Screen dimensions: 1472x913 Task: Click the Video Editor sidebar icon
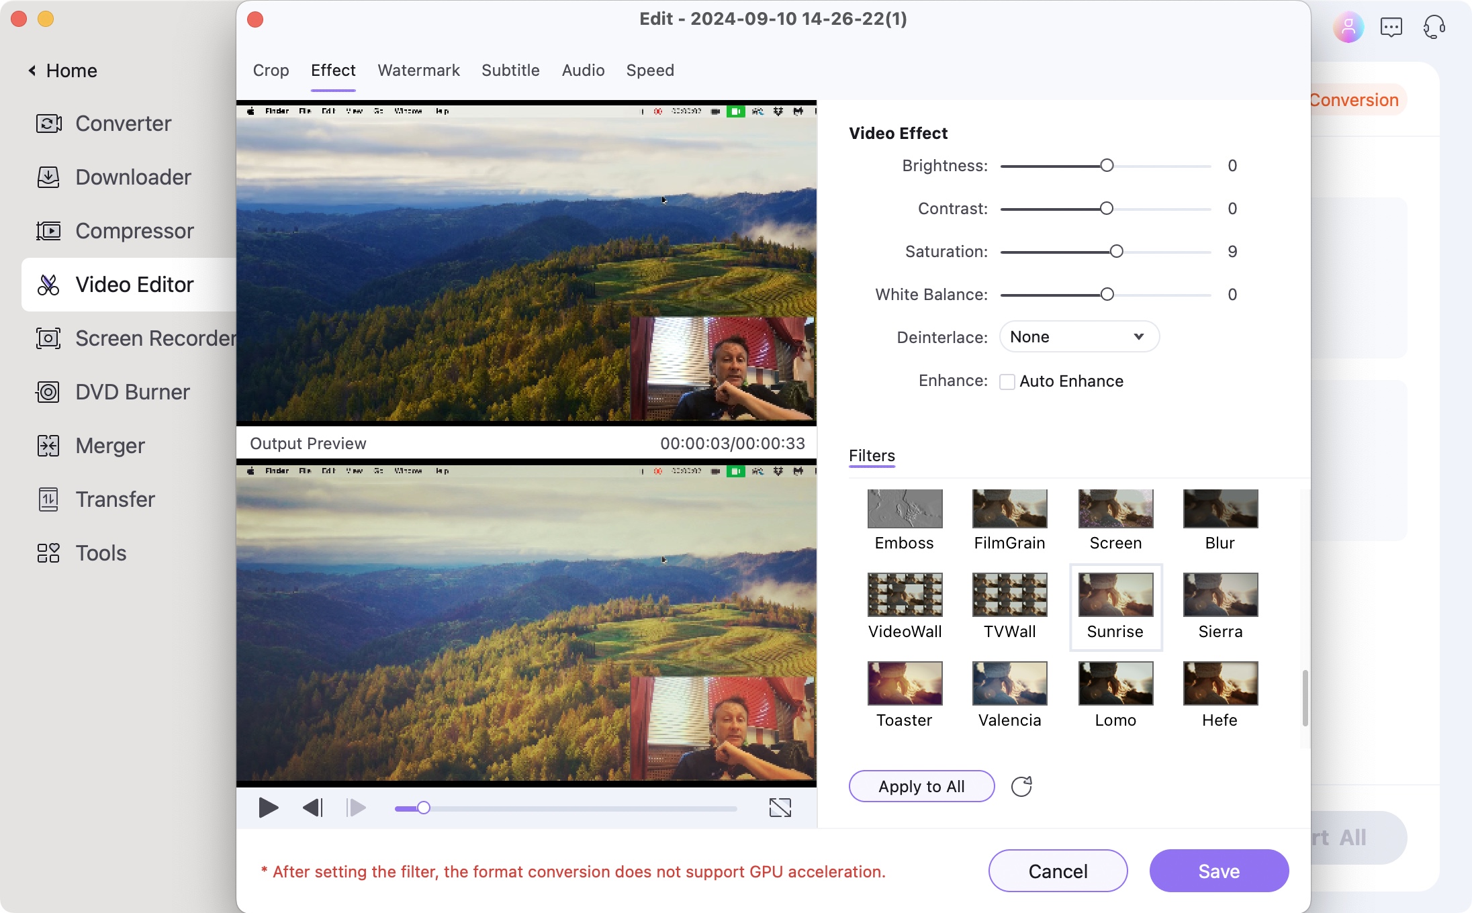click(48, 284)
